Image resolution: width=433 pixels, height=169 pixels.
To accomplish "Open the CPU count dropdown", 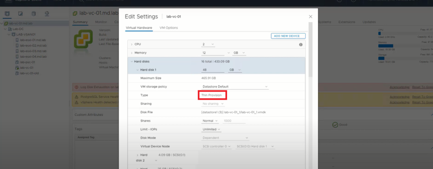I will pos(208,44).
